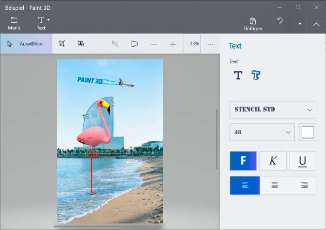Viewport: 326px width, 230px height.
Task: Minimize the Paint 3D window
Action: click(280, 7)
